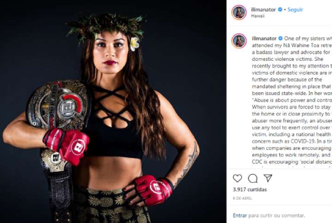Click the fighter photo in the post

point(113,111)
